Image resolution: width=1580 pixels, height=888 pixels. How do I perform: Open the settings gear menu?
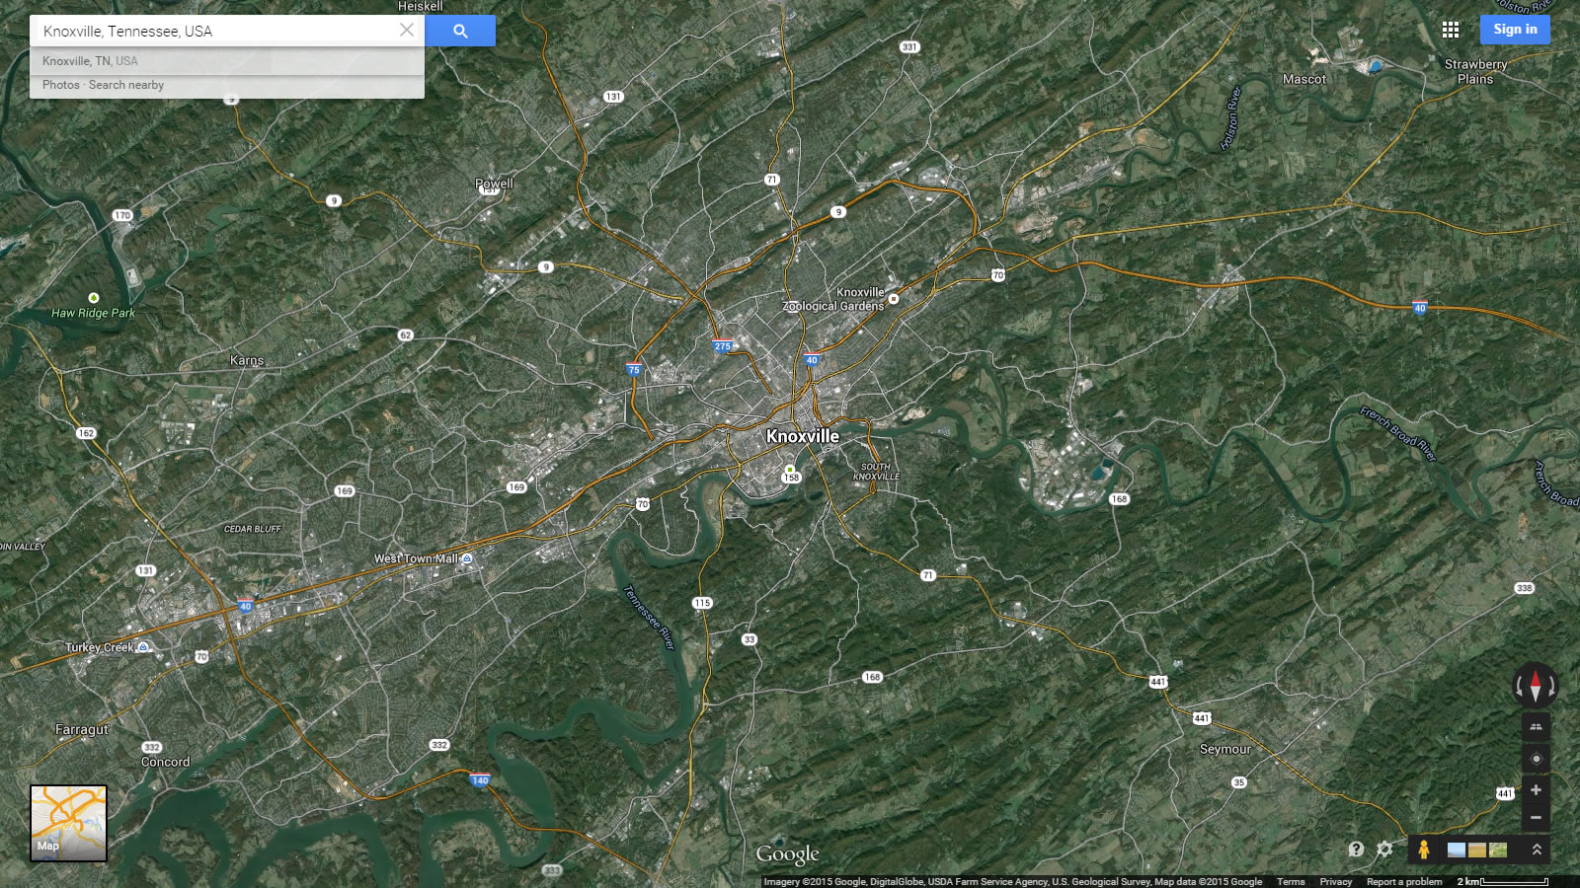(1384, 850)
